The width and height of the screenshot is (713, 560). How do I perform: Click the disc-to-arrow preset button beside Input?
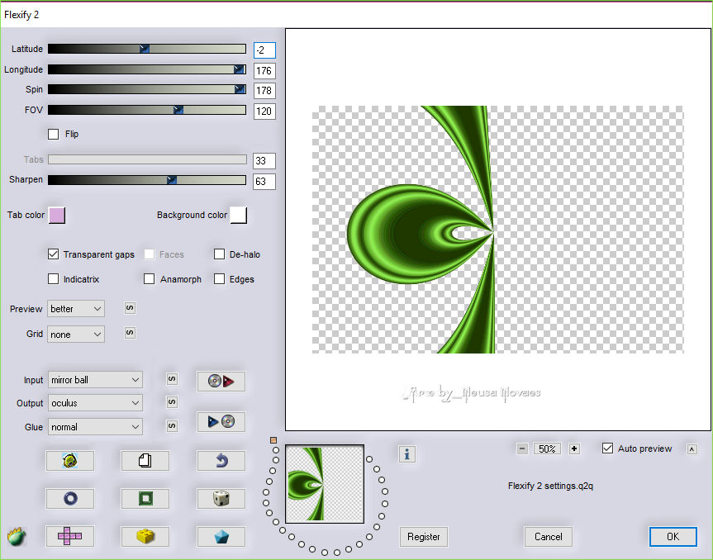221,381
